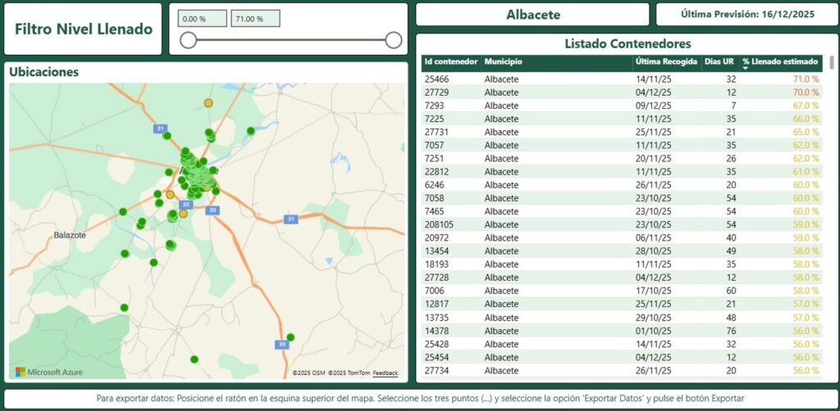Sort table by Id contenedor column
The height and width of the screenshot is (411, 840).
click(x=450, y=61)
